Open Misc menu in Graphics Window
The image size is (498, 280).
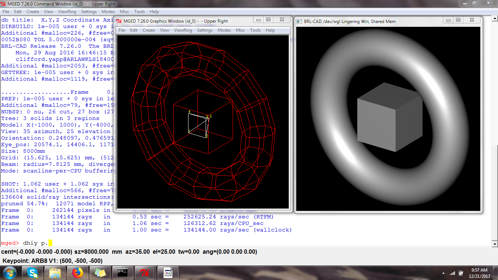[241, 30]
